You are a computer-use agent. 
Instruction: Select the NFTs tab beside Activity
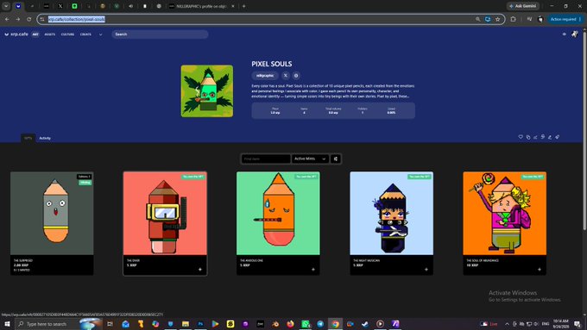tap(28, 138)
